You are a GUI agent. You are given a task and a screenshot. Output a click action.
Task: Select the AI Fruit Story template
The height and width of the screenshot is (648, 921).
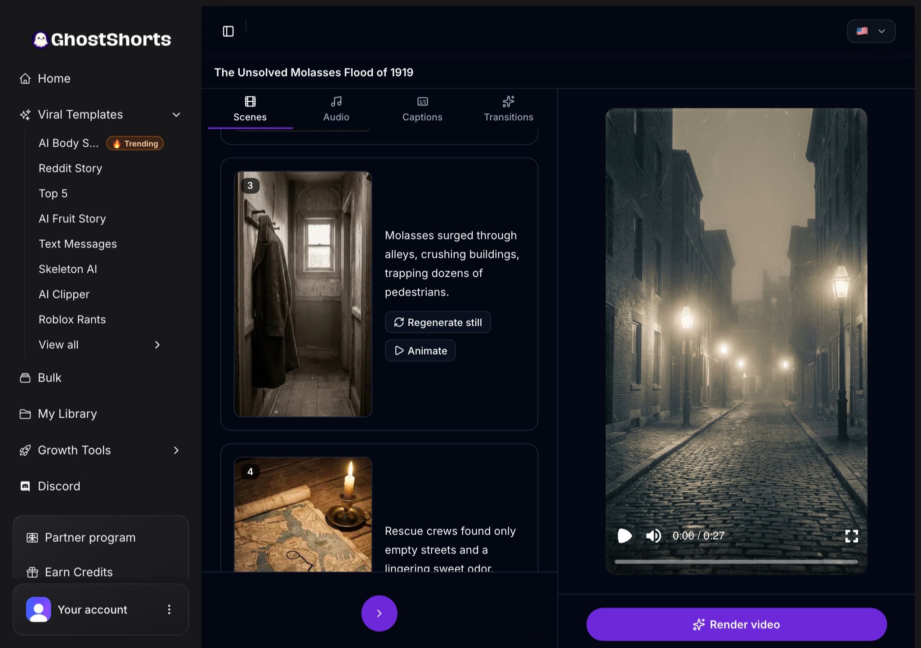[x=72, y=219]
